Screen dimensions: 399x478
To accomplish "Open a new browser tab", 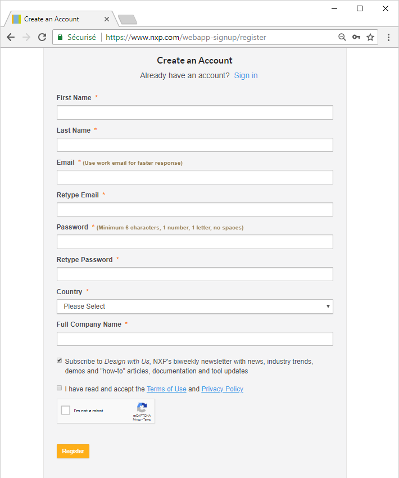I will (128, 20).
